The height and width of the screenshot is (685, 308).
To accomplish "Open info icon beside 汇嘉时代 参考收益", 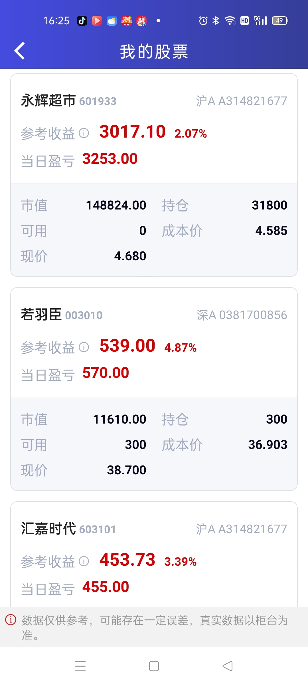I will click(84, 561).
